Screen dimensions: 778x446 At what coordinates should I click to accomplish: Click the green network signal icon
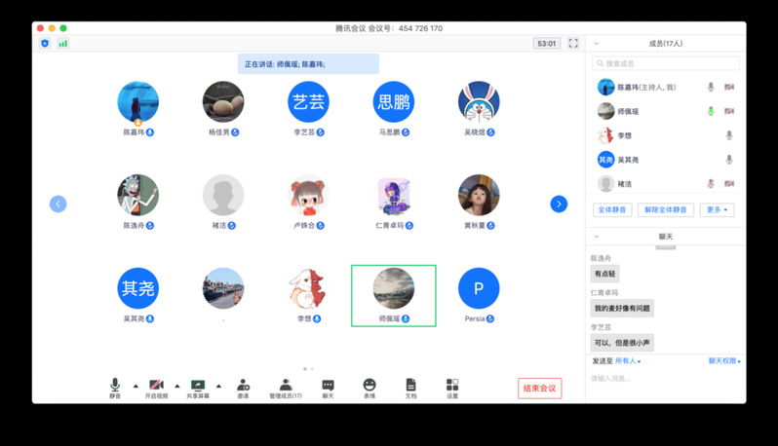(63, 44)
